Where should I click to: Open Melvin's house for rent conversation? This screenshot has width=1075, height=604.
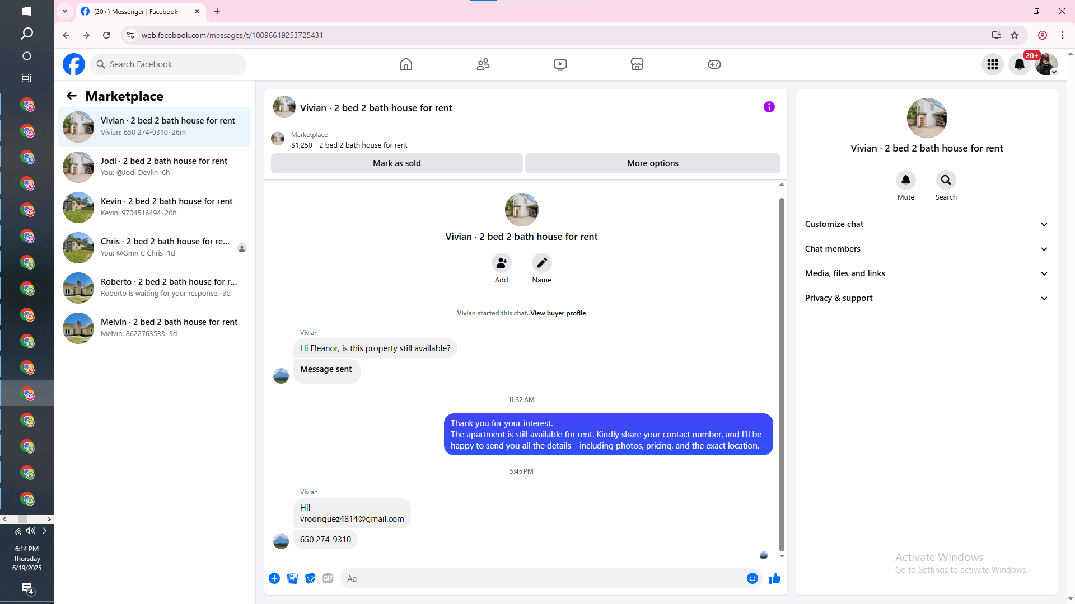tap(155, 328)
